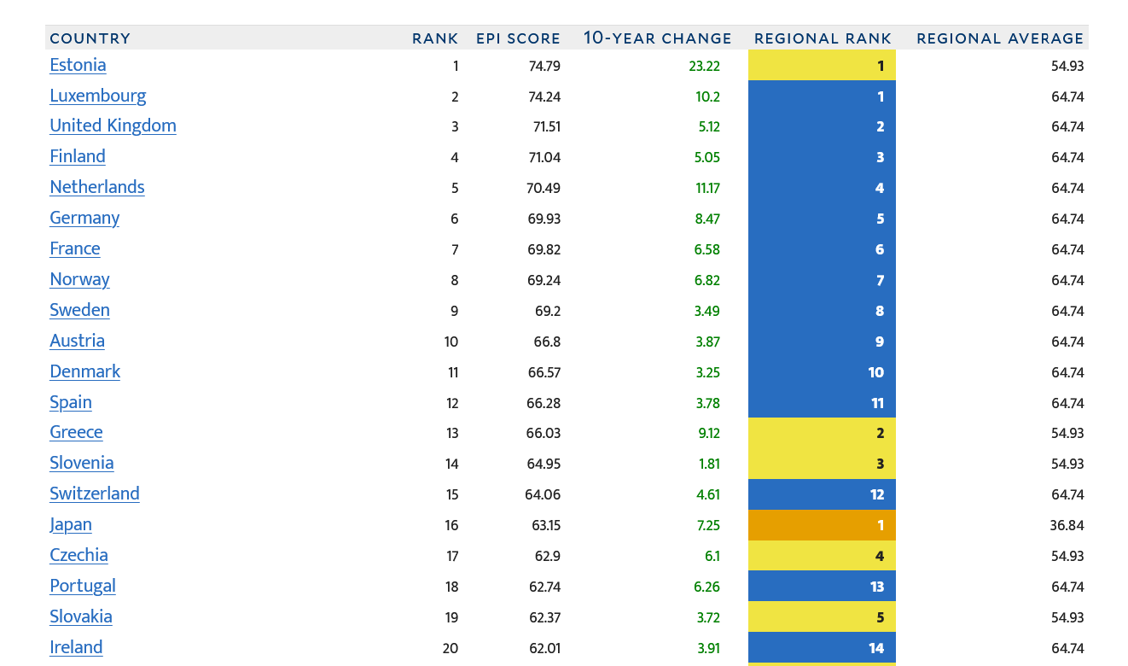Go to the Denmark link
Image resolution: width=1128 pixels, height=666 pixels.
coord(84,372)
